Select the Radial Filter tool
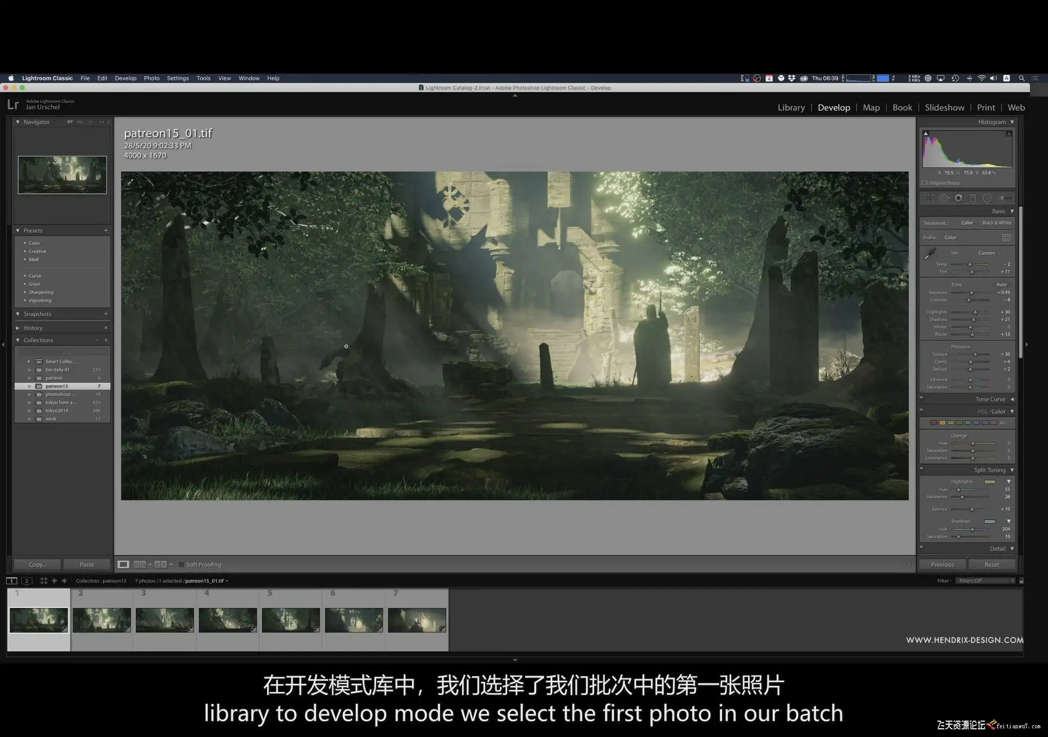Image resolution: width=1048 pixels, height=737 pixels. click(x=987, y=198)
